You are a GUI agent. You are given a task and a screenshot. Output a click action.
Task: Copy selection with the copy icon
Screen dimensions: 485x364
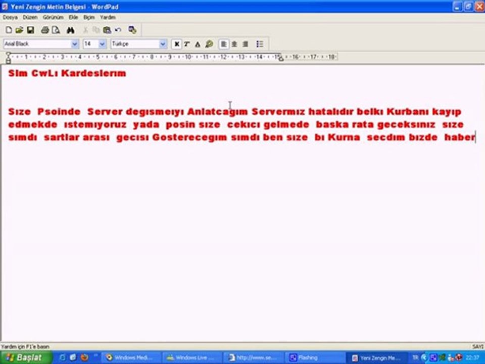point(96,30)
